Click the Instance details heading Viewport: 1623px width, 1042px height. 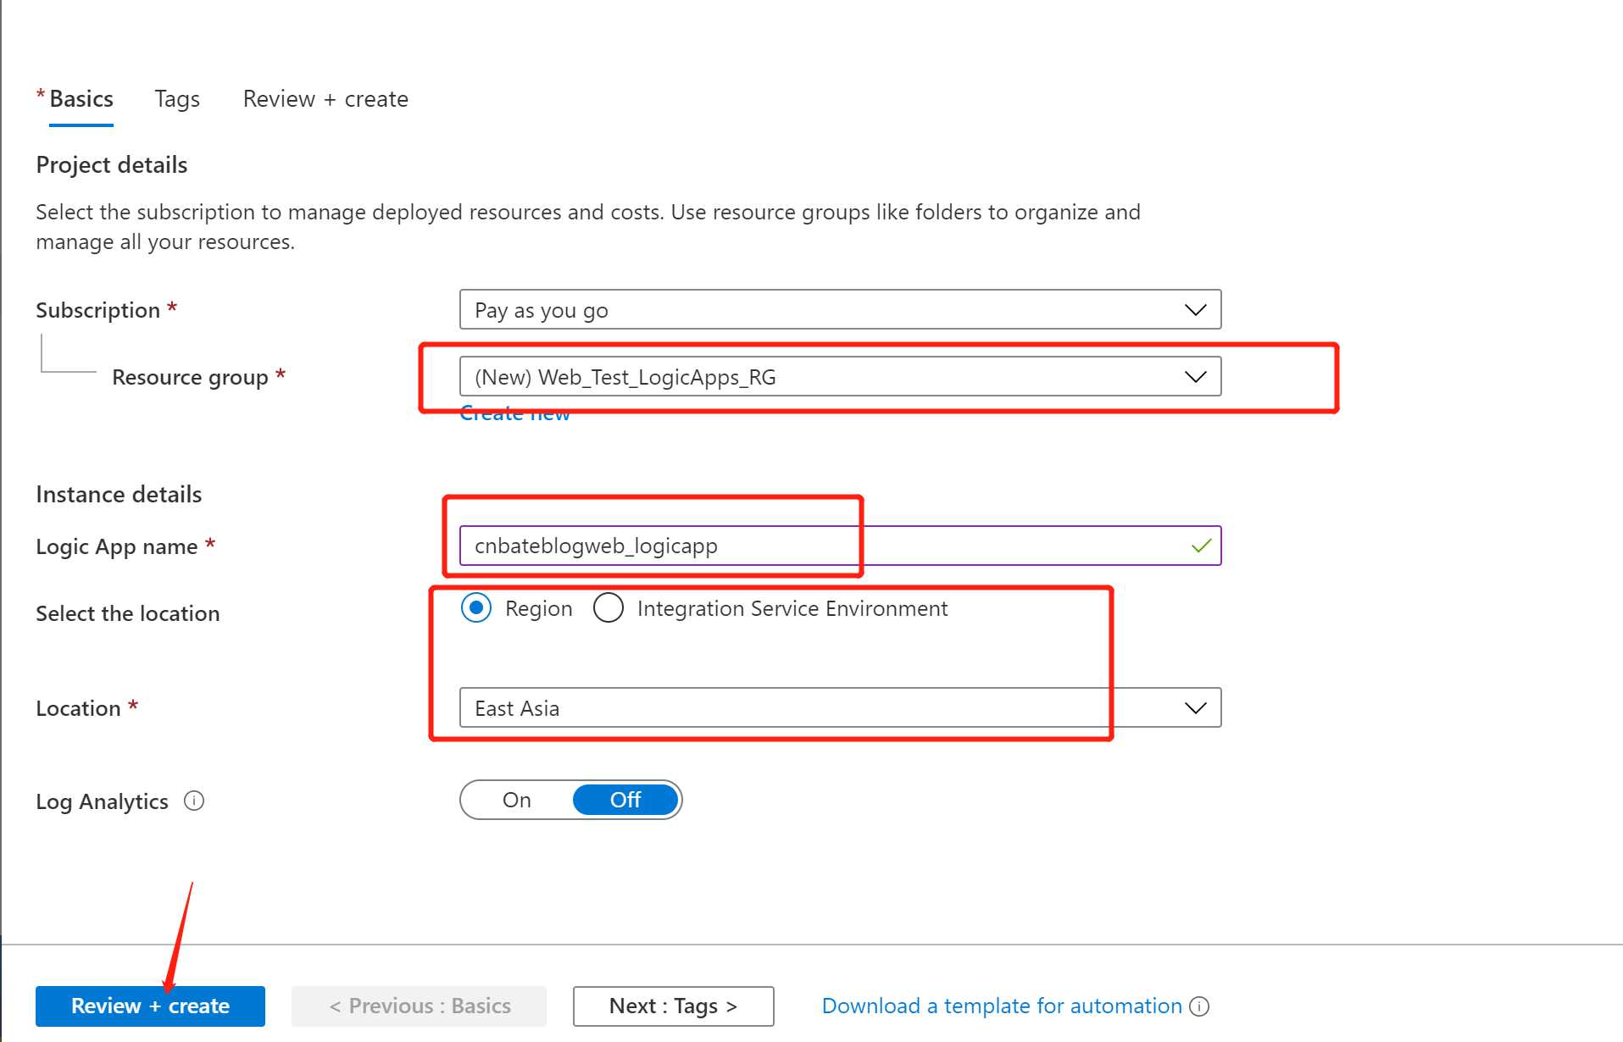pyautogui.click(x=119, y=495)
